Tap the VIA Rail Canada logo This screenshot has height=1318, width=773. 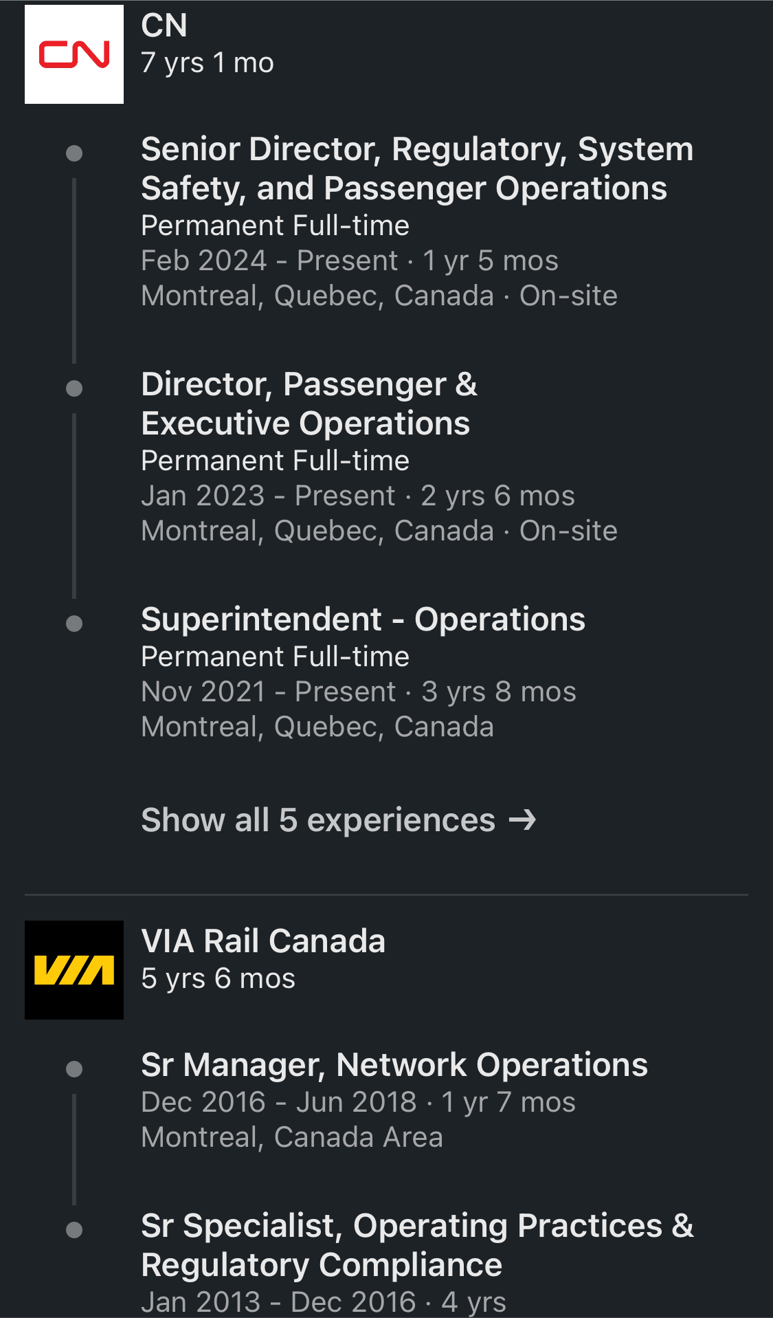(74, 969)
